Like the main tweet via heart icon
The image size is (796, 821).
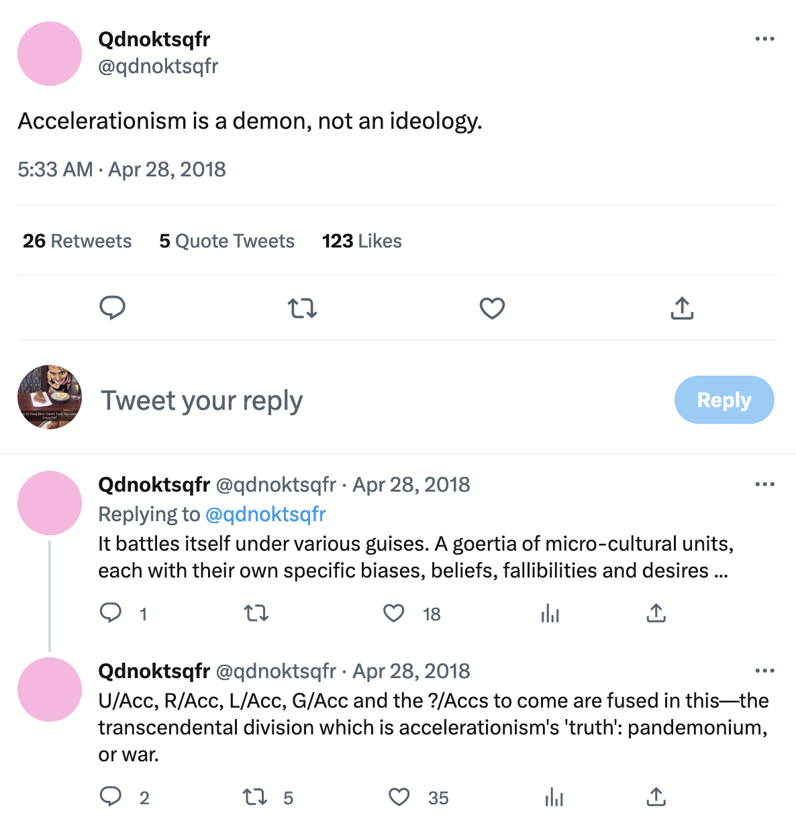492,308
